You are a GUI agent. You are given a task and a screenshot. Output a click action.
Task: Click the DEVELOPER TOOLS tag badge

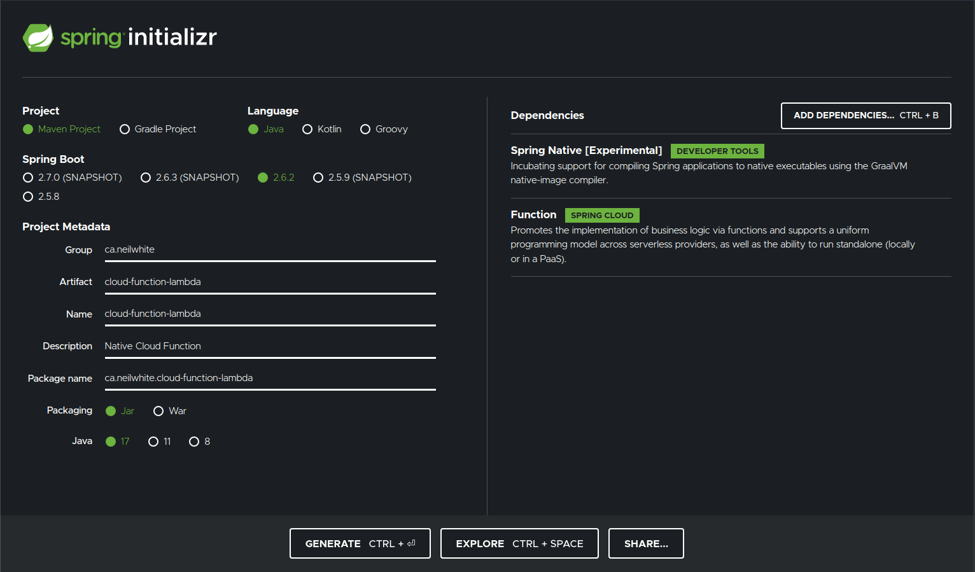(x=717, y=151)
